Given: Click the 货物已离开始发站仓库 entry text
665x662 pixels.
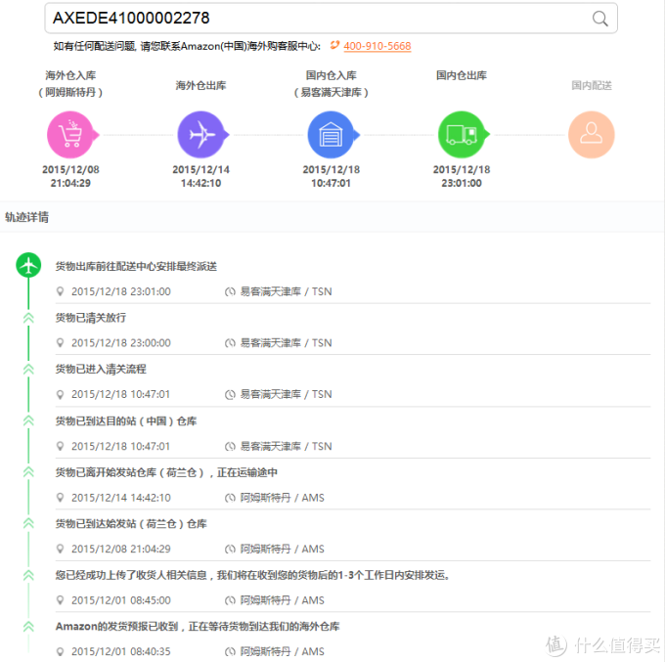Looking at the screenshot, I should pyautogui.click(x=166, y=472).
